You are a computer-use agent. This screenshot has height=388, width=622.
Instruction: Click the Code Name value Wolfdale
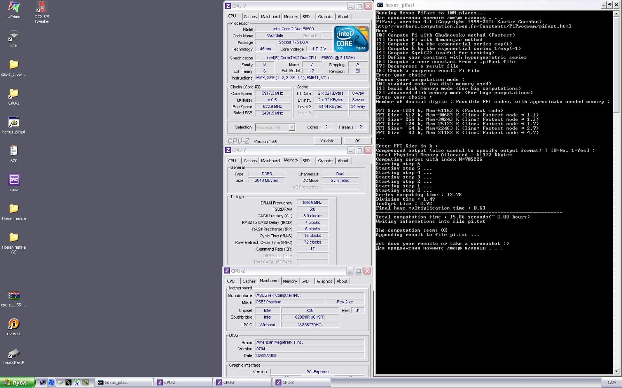[x=275, y=36]
